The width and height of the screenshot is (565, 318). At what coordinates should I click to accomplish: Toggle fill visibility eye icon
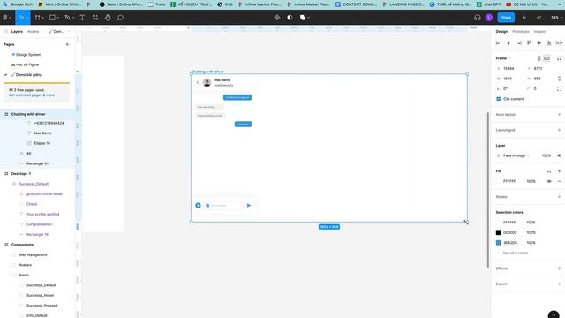pyautogui.click(x=549, y=181)
